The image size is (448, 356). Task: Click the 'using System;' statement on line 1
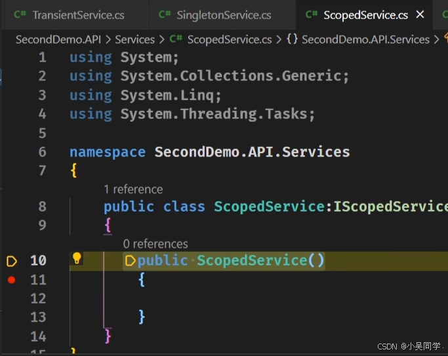pyautogui.click(x=124, y=58)
